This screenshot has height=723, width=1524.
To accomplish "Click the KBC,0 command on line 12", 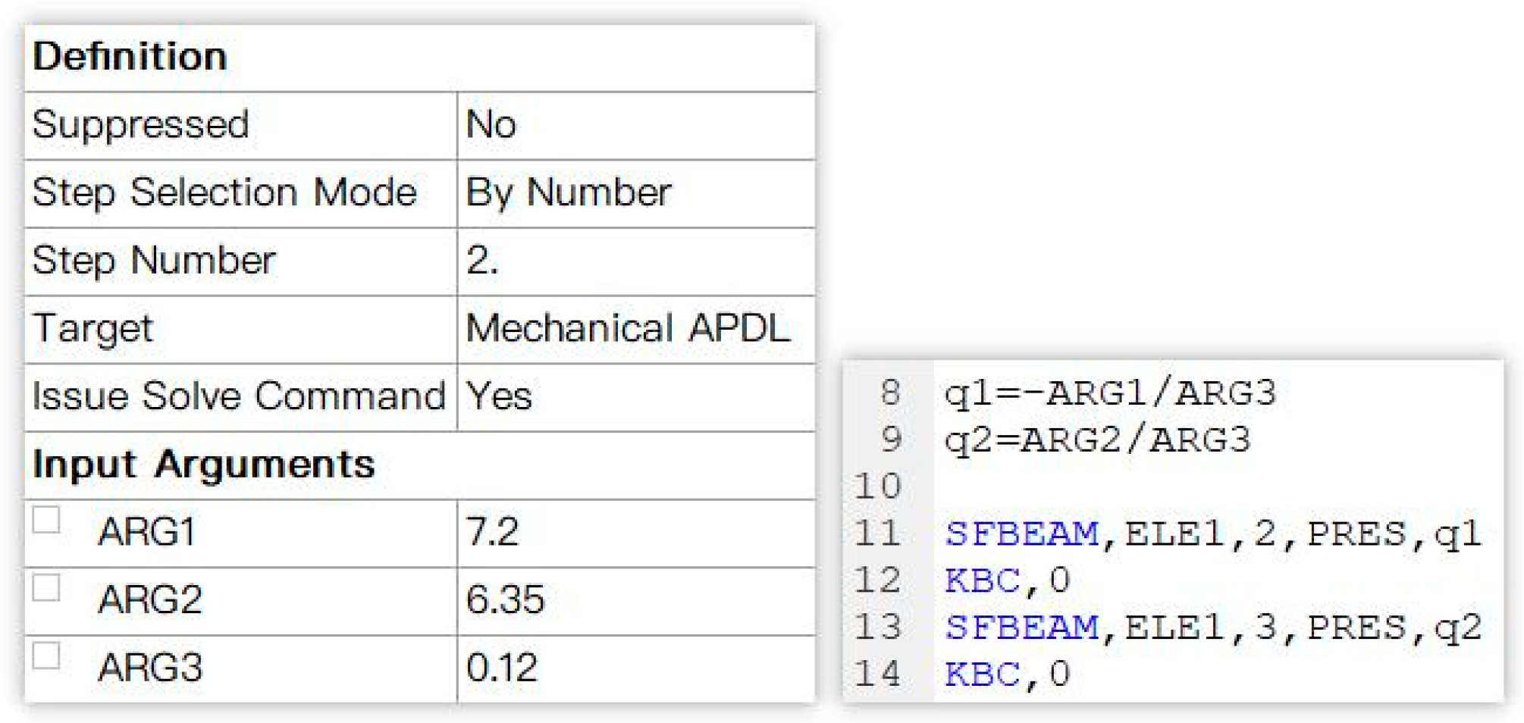I will click(1007, 581).
